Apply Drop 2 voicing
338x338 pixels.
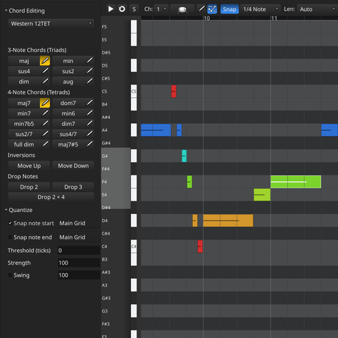coord(29,187)
